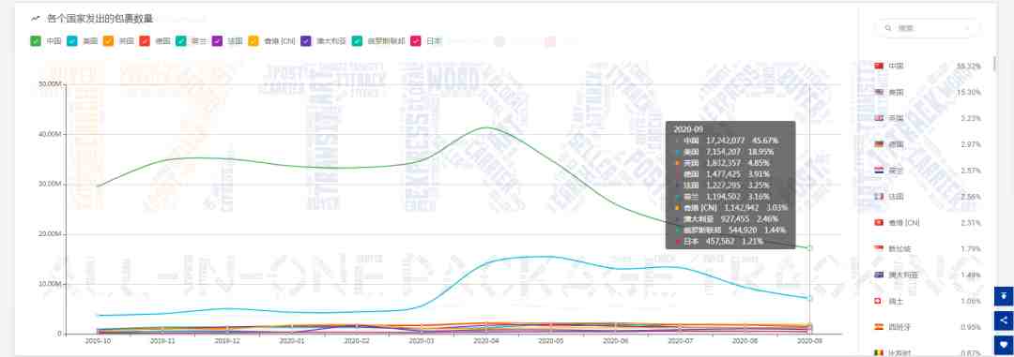Click the 美国 line marker at 2020-09
Screen dimensions: 1014x357
pos(809,298)
